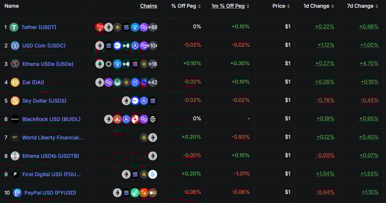Click the BNB chain icon in World Liberty row
This screenshot has width=386, height=203.
tap(144, 138)
